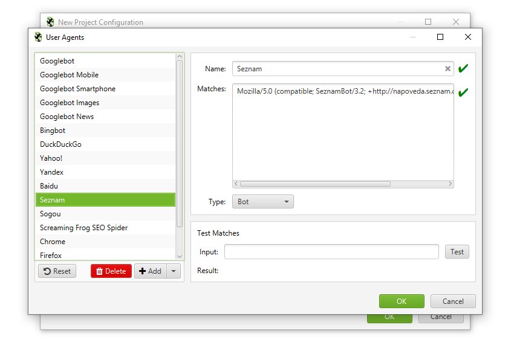
Task: Select Googlebot News in the list
Action: pos(105,117)
